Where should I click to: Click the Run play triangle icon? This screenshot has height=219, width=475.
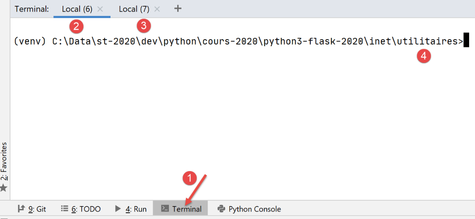coord(118,209)
